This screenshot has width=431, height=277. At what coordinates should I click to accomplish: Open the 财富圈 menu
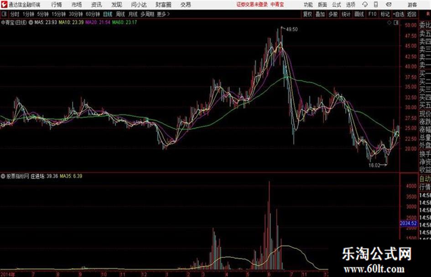(163, 5)
